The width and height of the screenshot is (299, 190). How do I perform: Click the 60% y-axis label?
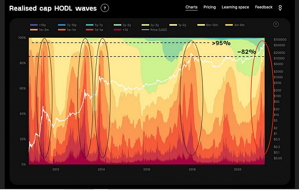coord(22,88)
